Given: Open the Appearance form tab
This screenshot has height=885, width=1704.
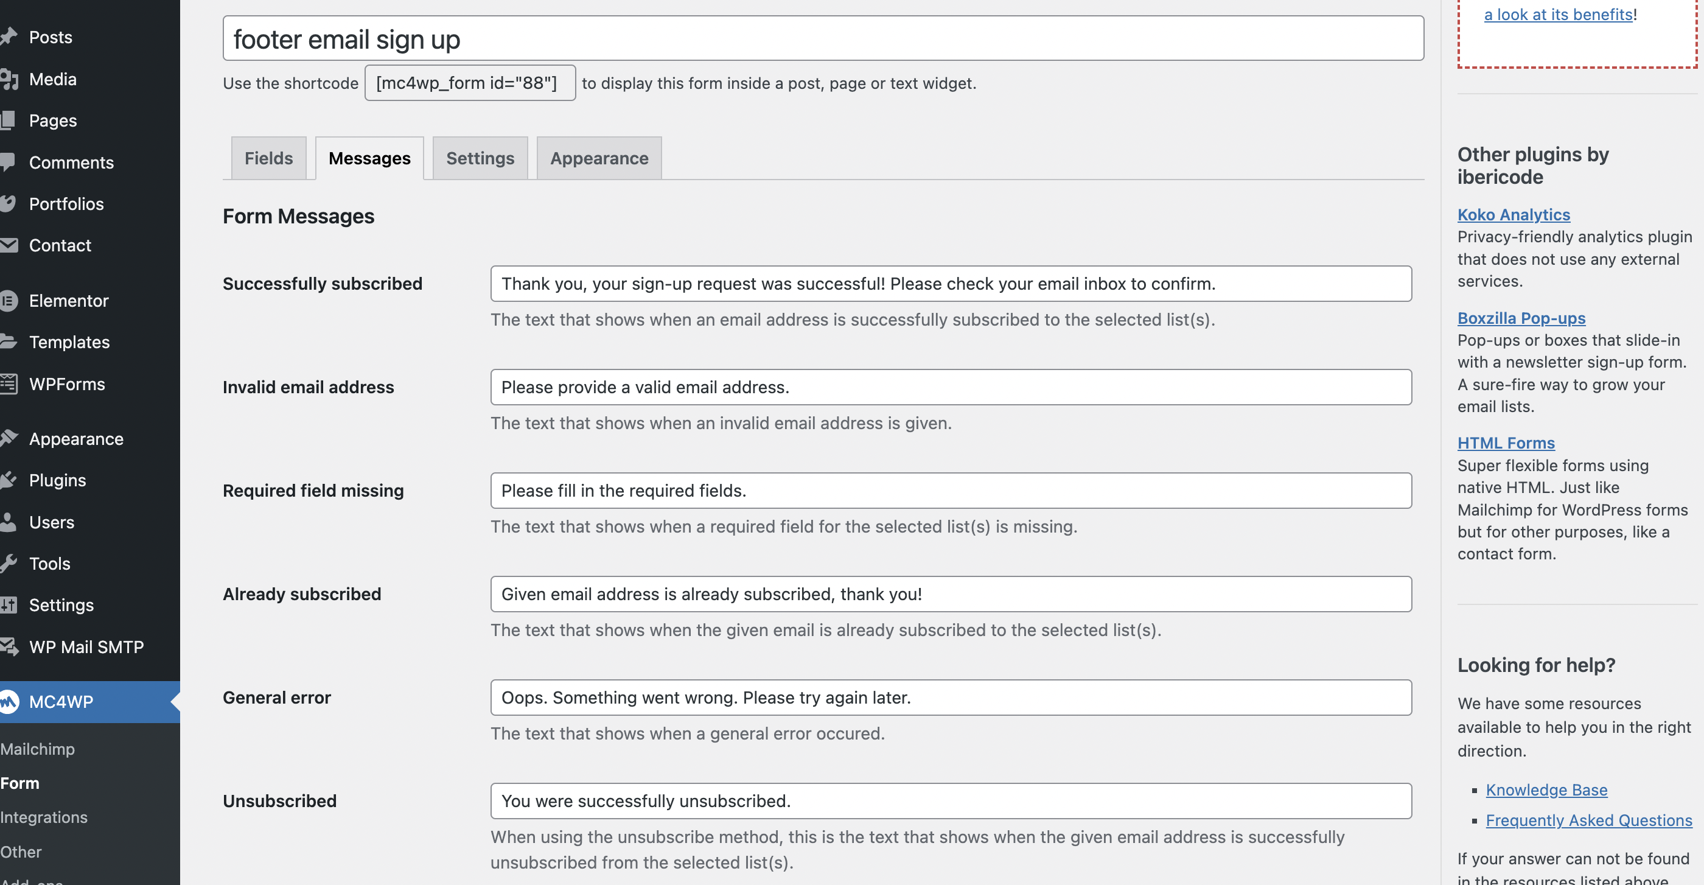Looking at the screenshot, I should [599, 158].
